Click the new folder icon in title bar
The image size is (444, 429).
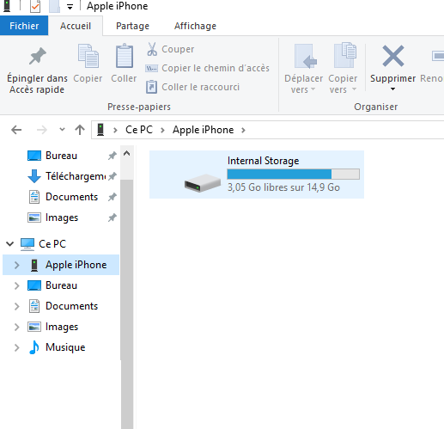54,6
